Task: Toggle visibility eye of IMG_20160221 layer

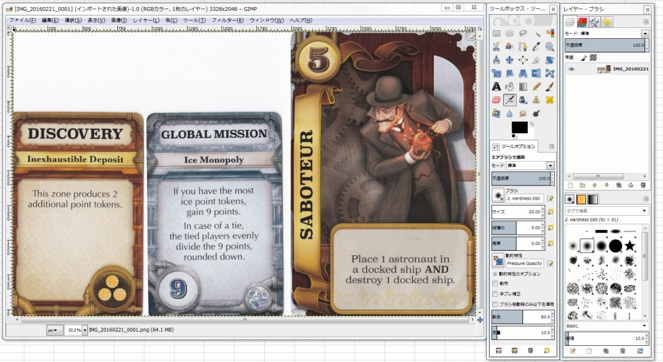Action: tap(572, 69)
